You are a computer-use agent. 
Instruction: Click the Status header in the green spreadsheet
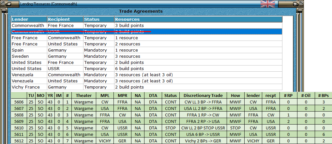[x=171, y=95]
